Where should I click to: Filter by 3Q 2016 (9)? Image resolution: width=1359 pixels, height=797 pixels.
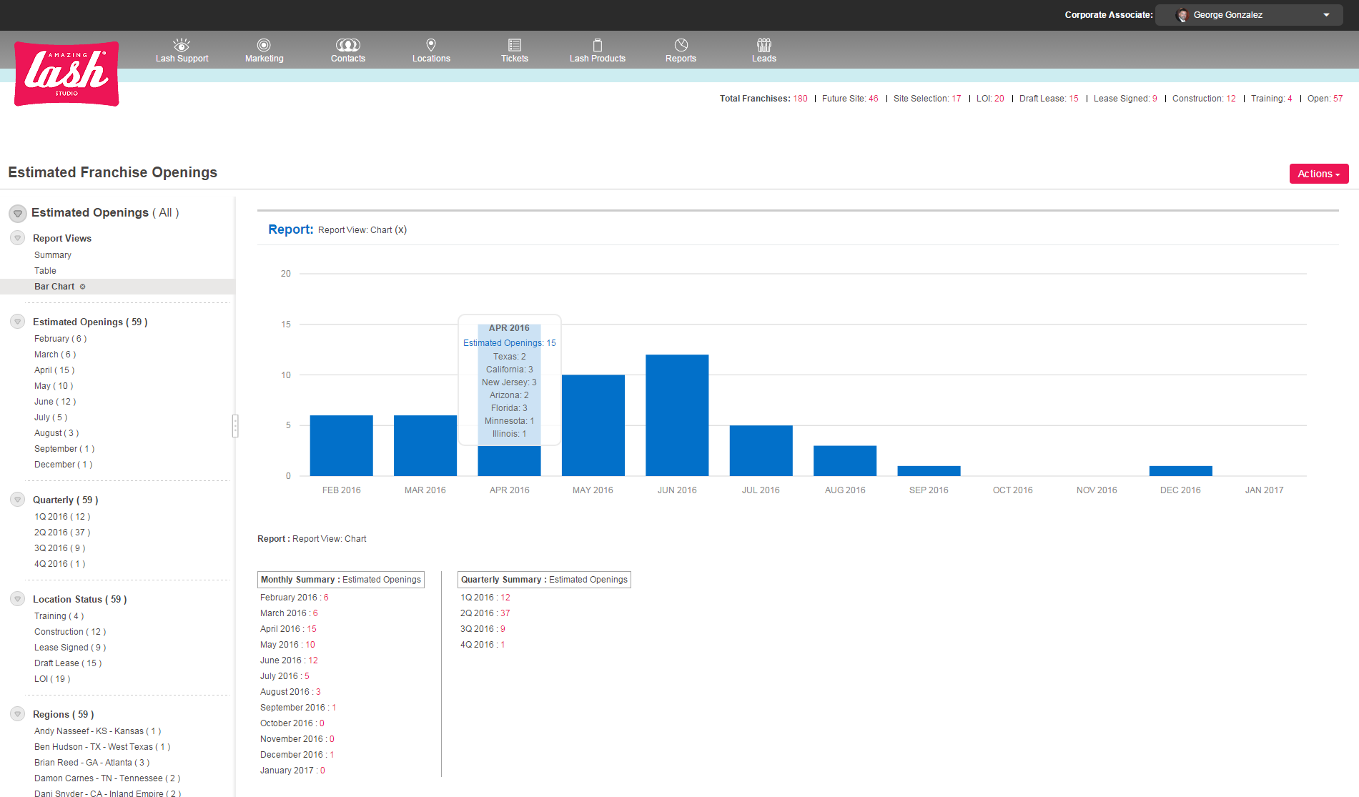tap(60, 548)
